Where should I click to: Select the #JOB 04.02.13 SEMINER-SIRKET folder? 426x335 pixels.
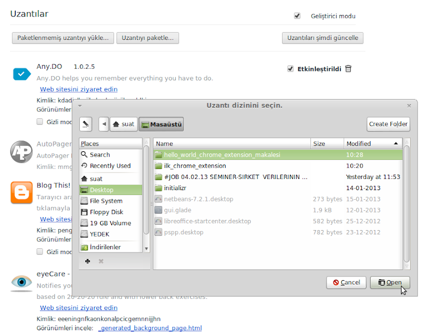click(x=278, y=177)
